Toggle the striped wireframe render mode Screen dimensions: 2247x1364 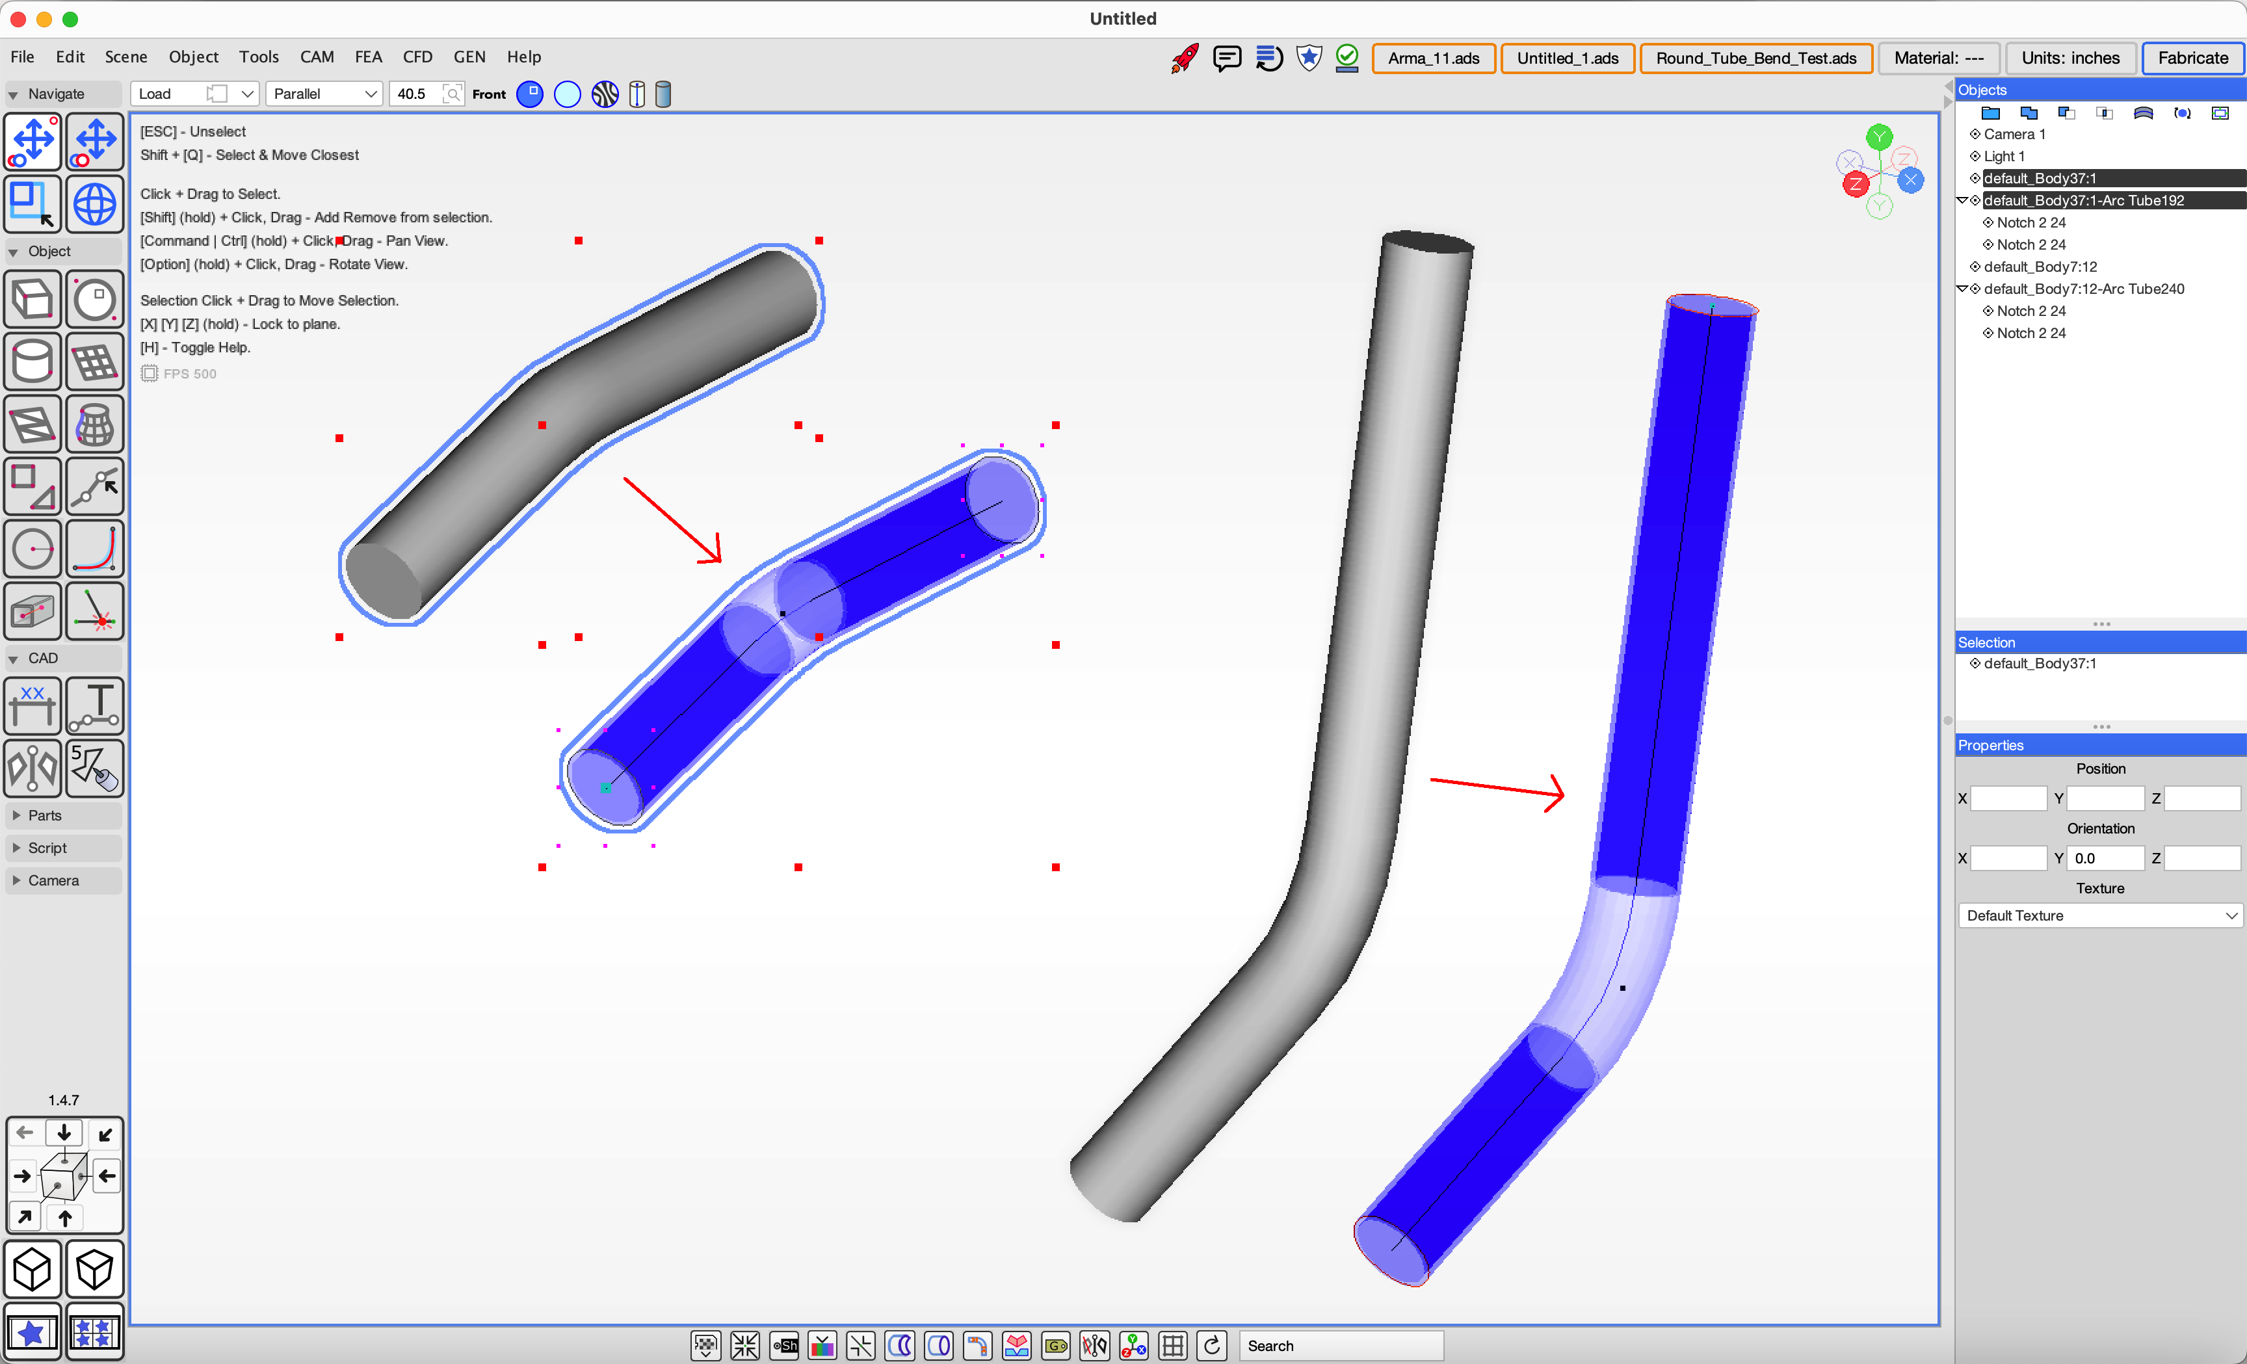coord(605,94)
